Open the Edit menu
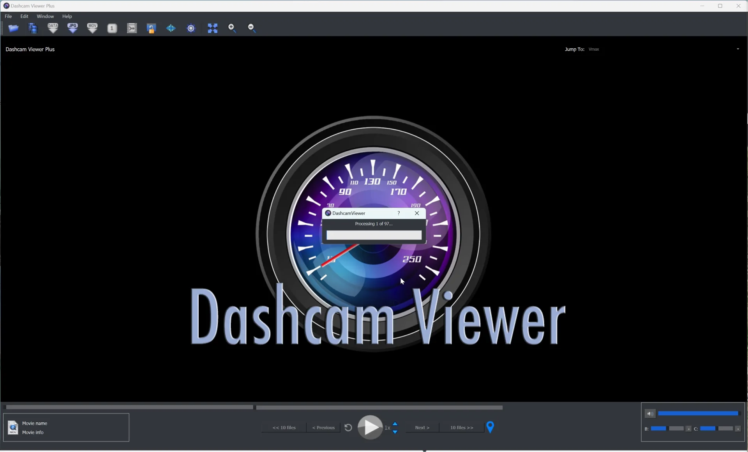748x452 pixels. tap(24, 16)
